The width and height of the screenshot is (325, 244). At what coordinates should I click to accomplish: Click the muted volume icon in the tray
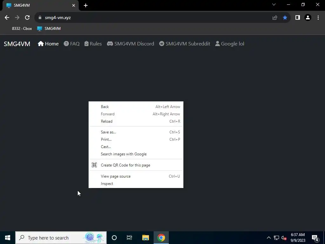(284, 238)
